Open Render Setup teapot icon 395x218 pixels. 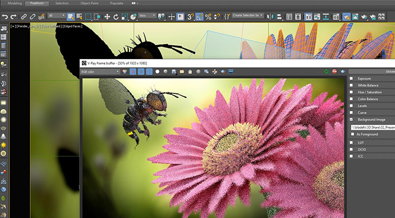click(346, 17)
